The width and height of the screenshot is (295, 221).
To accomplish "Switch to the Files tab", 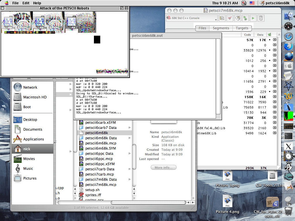I will click(x=202, y=28).
